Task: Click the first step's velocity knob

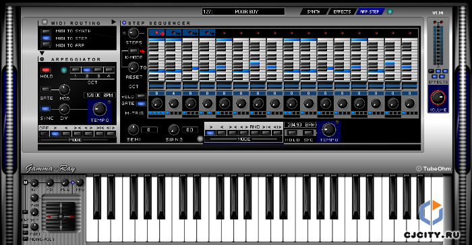Action: point(156,104)
